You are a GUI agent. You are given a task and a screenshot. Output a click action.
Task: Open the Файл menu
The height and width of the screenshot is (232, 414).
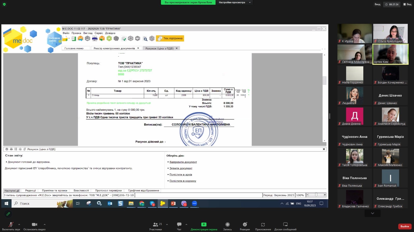pos(66,33)
